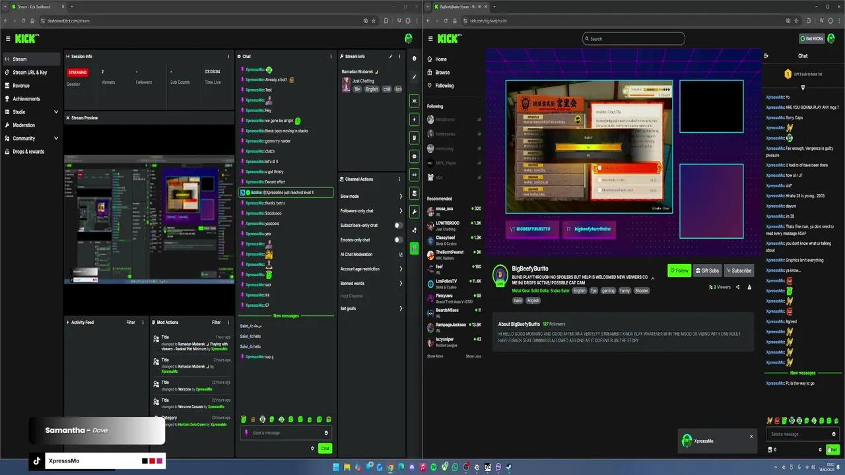The width and height of the screenshot is (845, 475).
Task: Open Channel Actions panel options menu
Action: tap(399, 179)
